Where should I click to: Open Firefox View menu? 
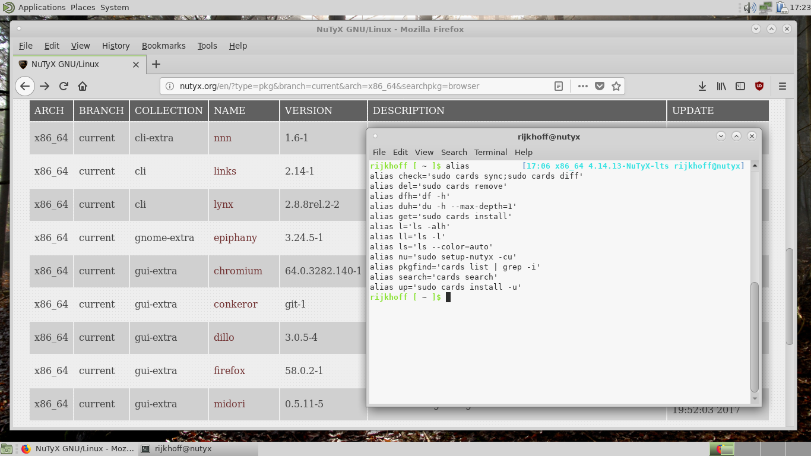[80, 46]
